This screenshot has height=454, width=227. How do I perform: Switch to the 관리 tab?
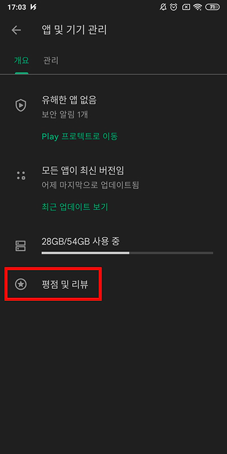point(51,61)
